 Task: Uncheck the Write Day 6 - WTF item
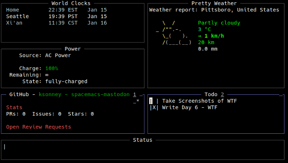154,108
